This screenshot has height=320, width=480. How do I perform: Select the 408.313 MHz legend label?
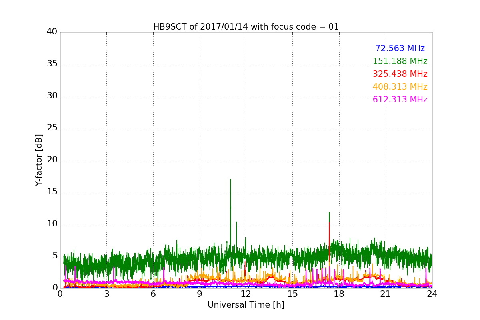point(400,87)
